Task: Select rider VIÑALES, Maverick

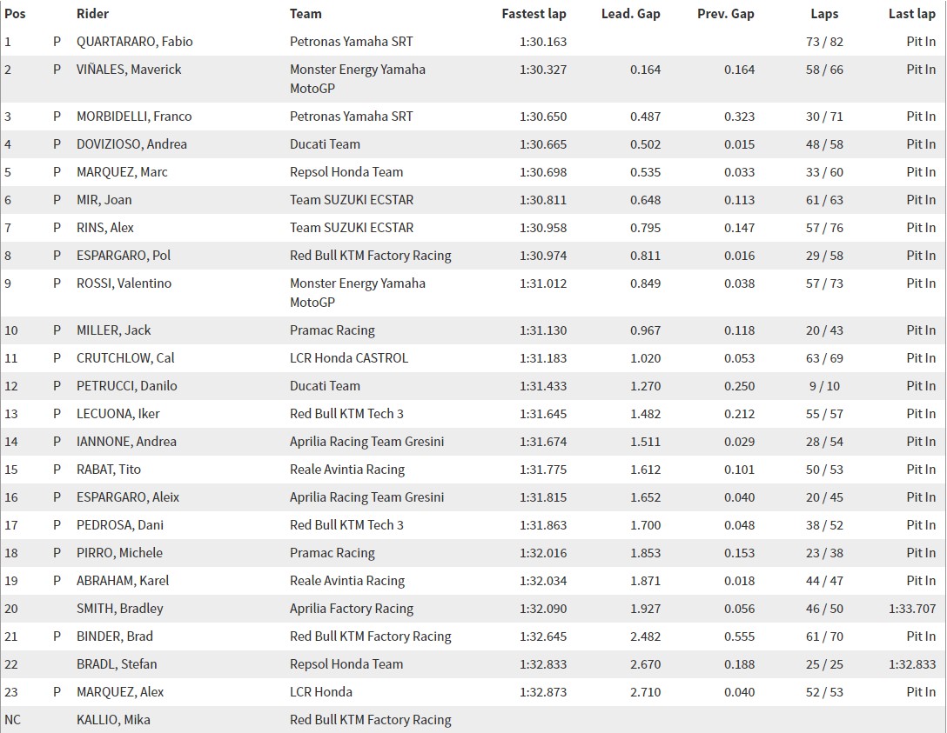Action: pyautogui.click(x=129, y=70)
